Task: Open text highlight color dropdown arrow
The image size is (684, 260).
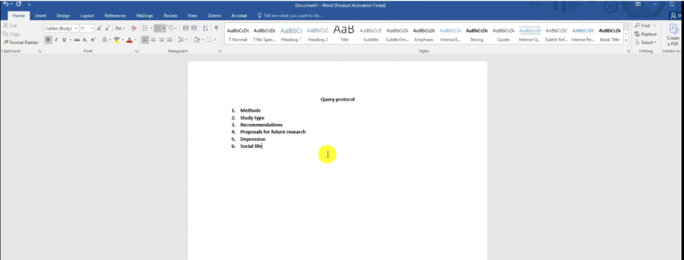Action: (122, 39)
